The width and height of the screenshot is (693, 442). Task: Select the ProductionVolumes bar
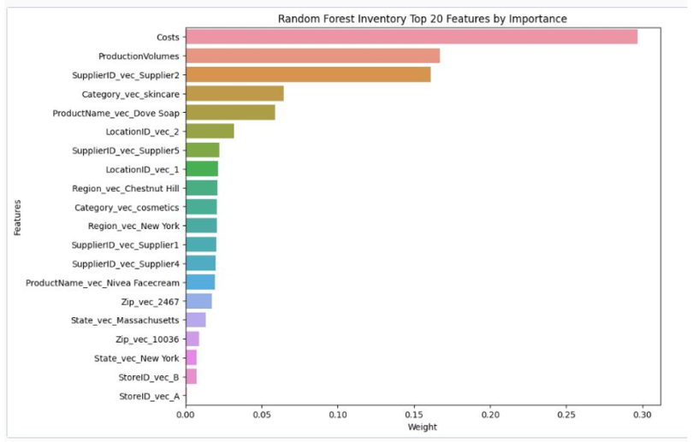[x=312, y=56]
